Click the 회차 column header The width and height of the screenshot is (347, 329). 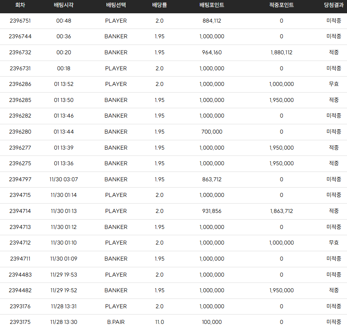[x=20, y=5]
